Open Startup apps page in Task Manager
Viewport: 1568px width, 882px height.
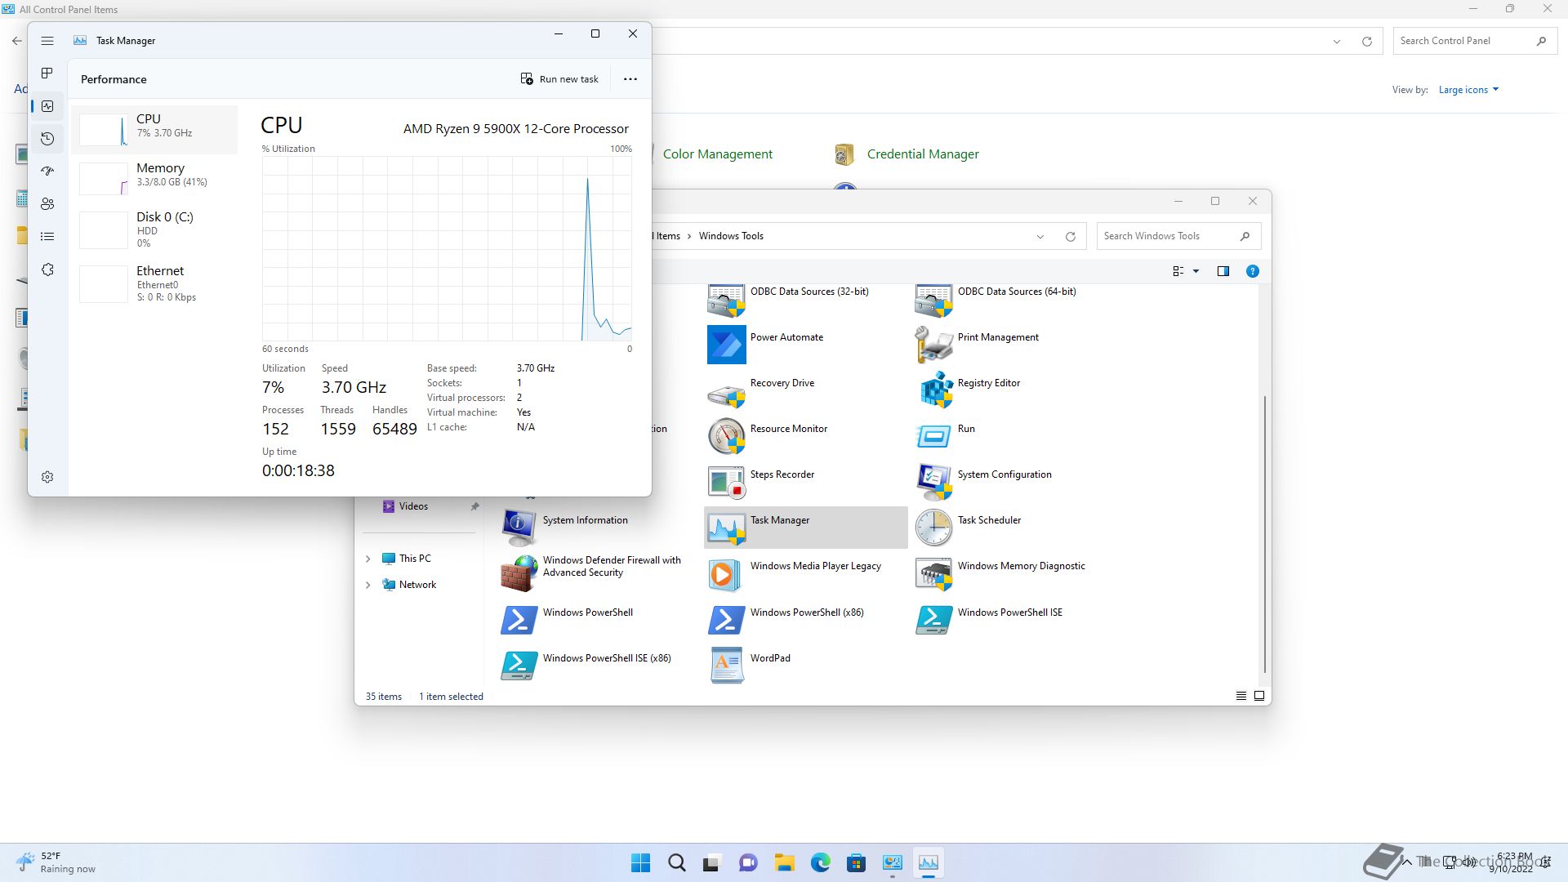[47, 171]
